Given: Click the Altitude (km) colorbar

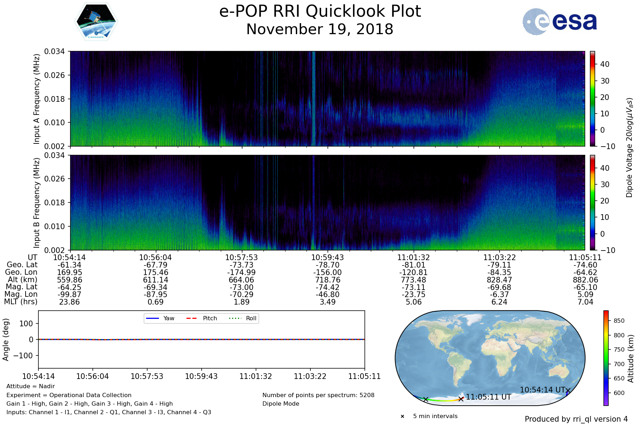Looking at the screenshot, I should coord(606,358).
